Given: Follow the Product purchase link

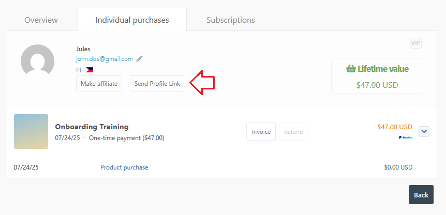Looking at the screenshot, I should point(124,167).
